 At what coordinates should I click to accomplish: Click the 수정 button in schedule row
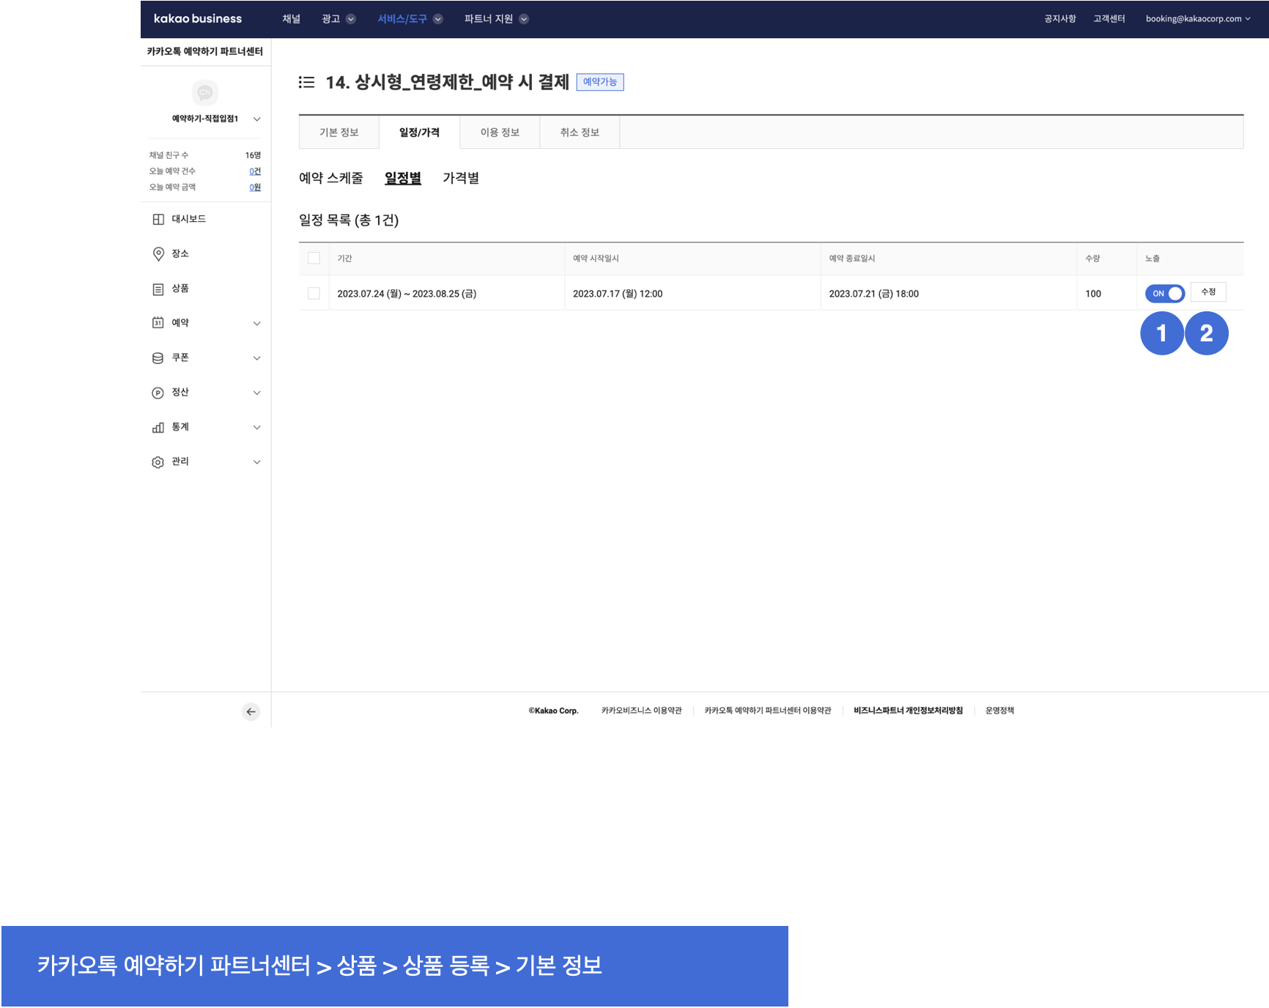click(x=1208, y=292)
